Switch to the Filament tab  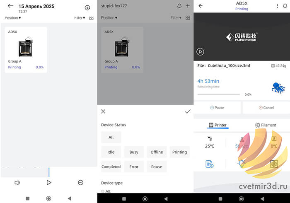(266, 125)
